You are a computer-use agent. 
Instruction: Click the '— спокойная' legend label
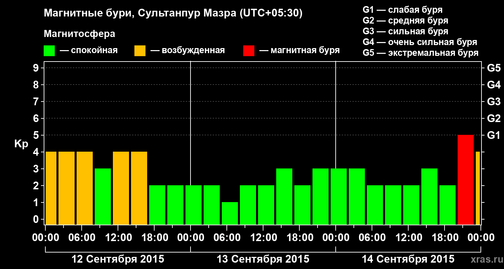click(x=89, y=51)
